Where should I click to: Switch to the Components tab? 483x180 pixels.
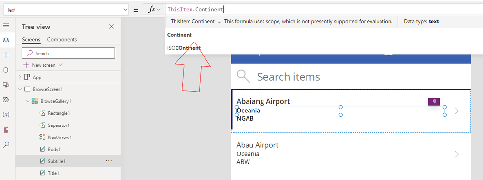click(x=62, y=40)
